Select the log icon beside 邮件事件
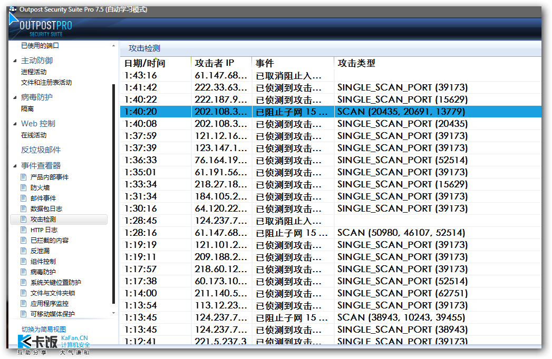552x359 pixels. (x=24, y=198)
